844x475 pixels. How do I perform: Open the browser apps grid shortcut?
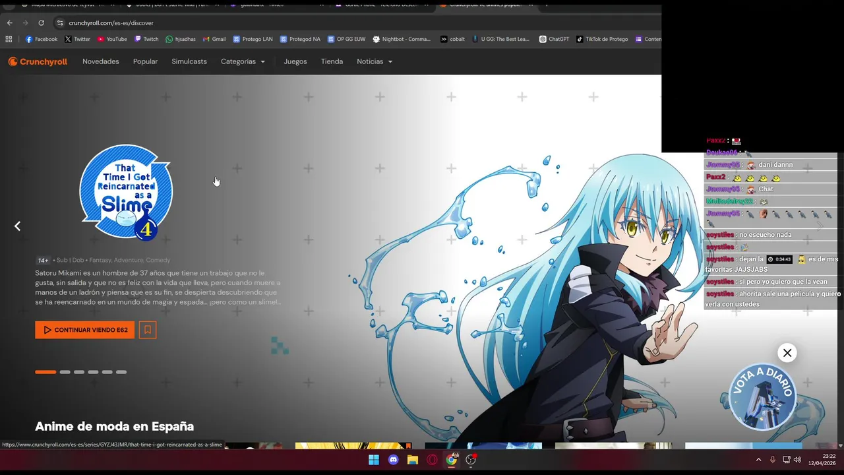9,39
